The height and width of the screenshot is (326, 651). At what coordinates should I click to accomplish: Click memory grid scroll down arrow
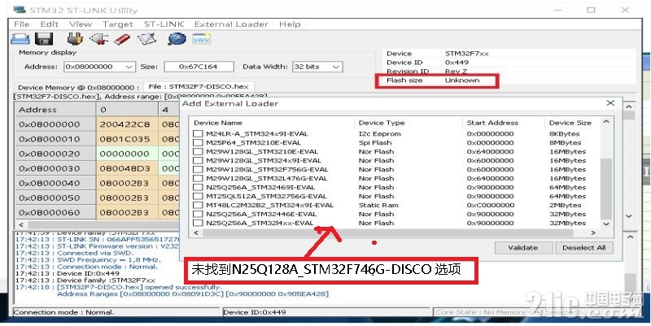pyautogui.click(x=629, y=216)
